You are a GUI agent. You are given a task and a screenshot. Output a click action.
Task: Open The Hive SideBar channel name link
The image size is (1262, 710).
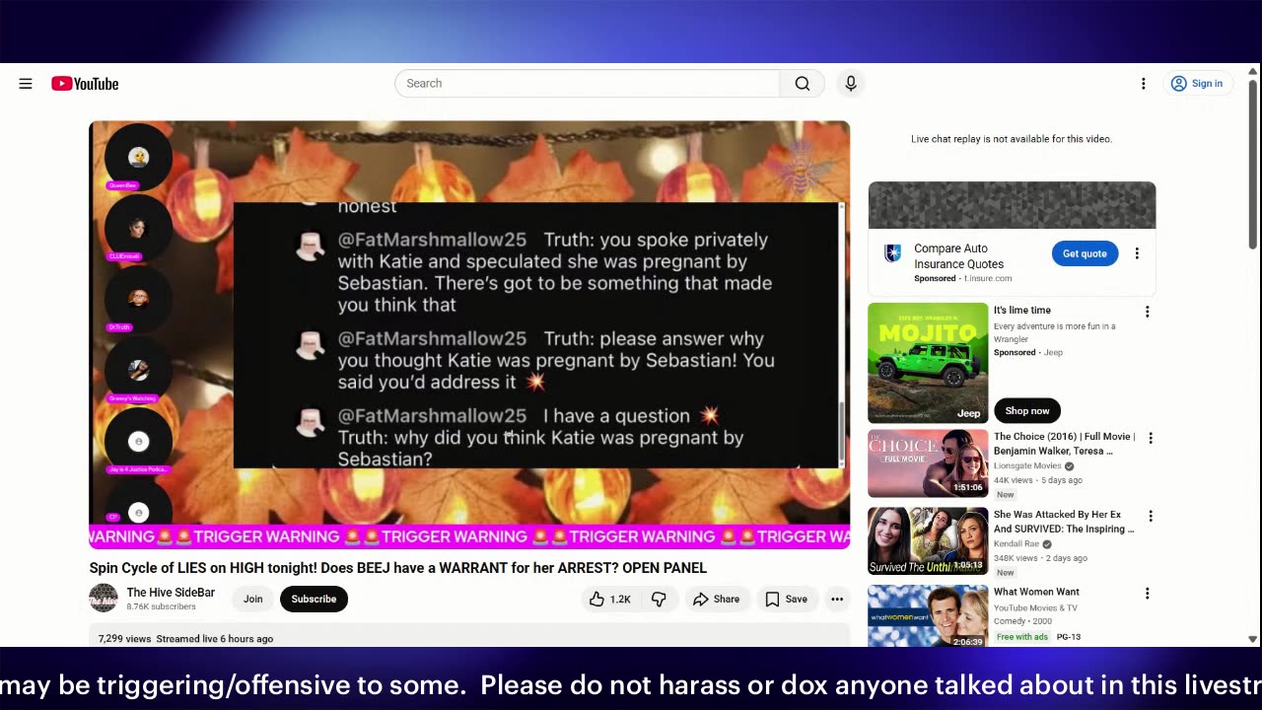(171, 593)
